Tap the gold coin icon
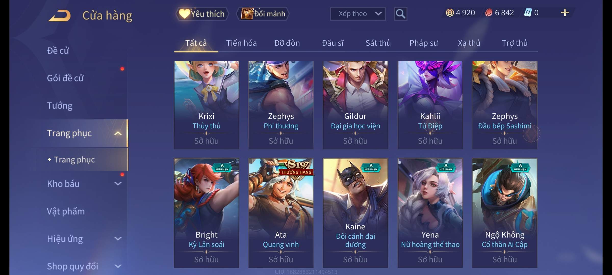Viewport: 612px width, 275px height. click(x=450, y=13)
